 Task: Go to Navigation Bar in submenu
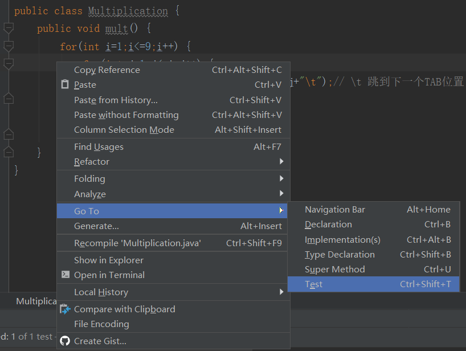click(374, 210)
